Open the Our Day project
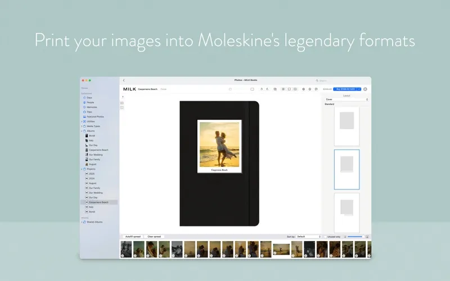Image resolution: width=450 pixels, height=281 pixels. [x=93, y=198]
